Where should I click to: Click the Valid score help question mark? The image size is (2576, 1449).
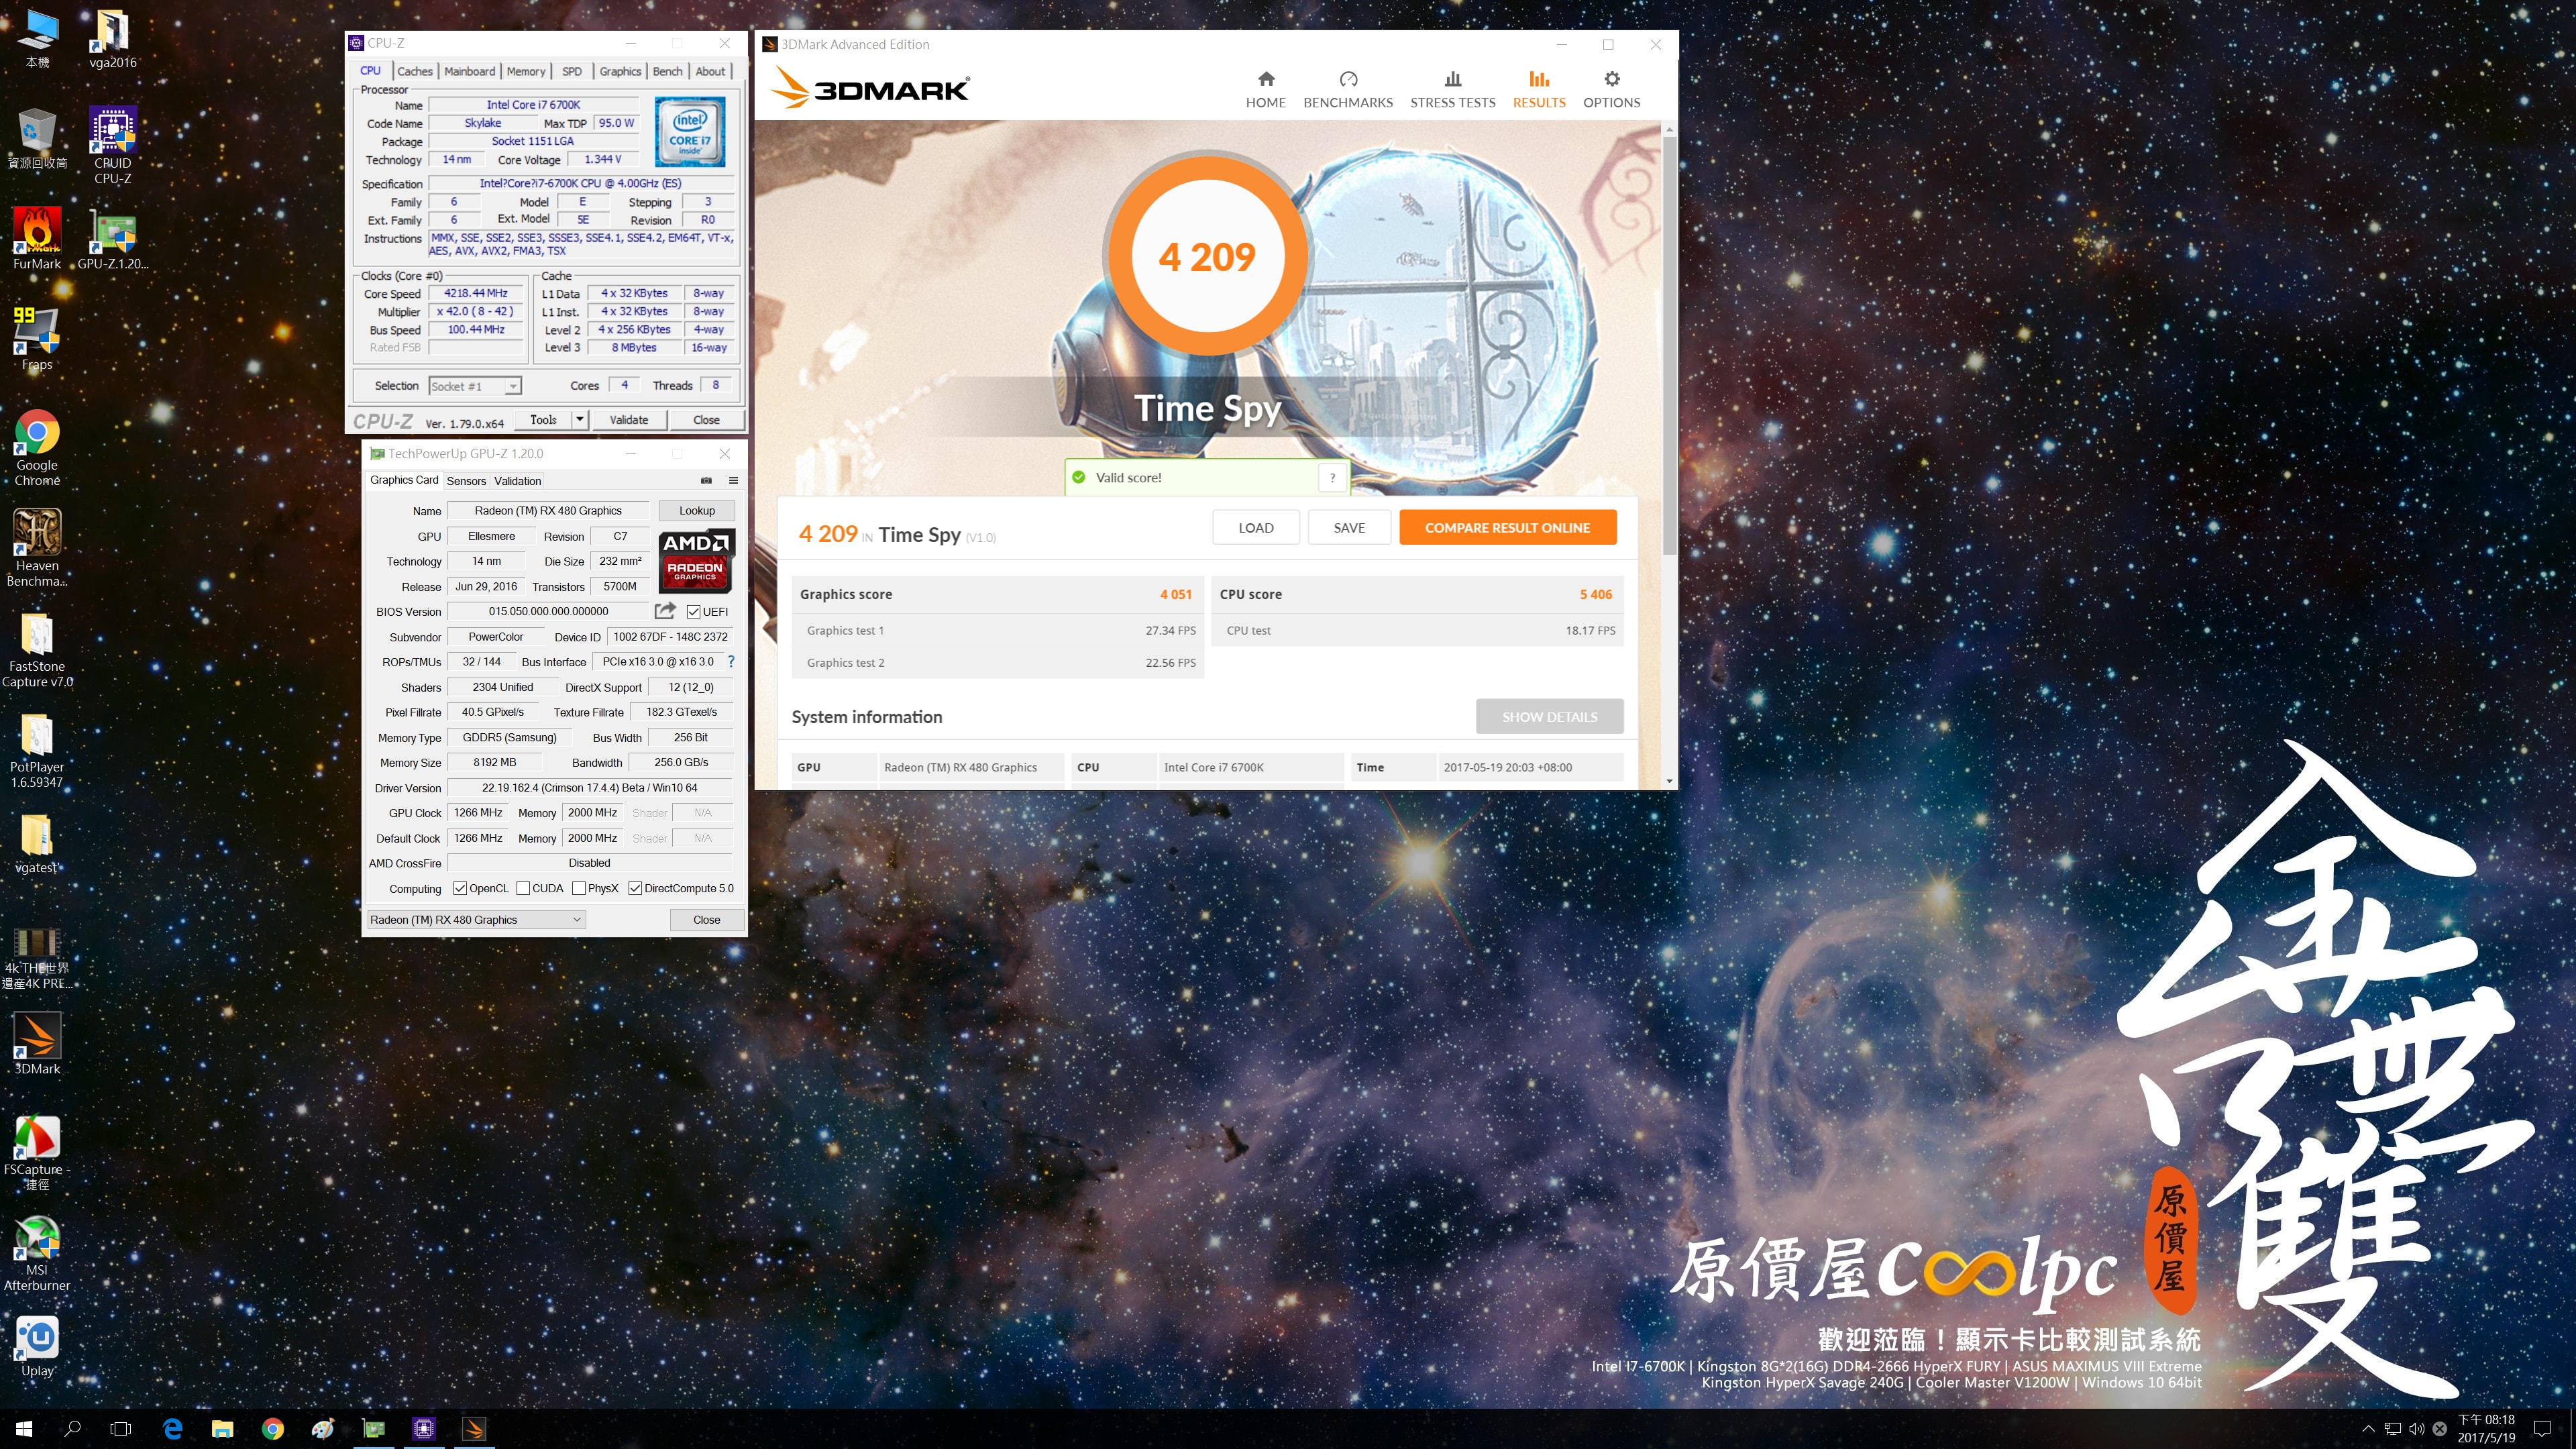pyautogui.click(x=1332, y=477)
